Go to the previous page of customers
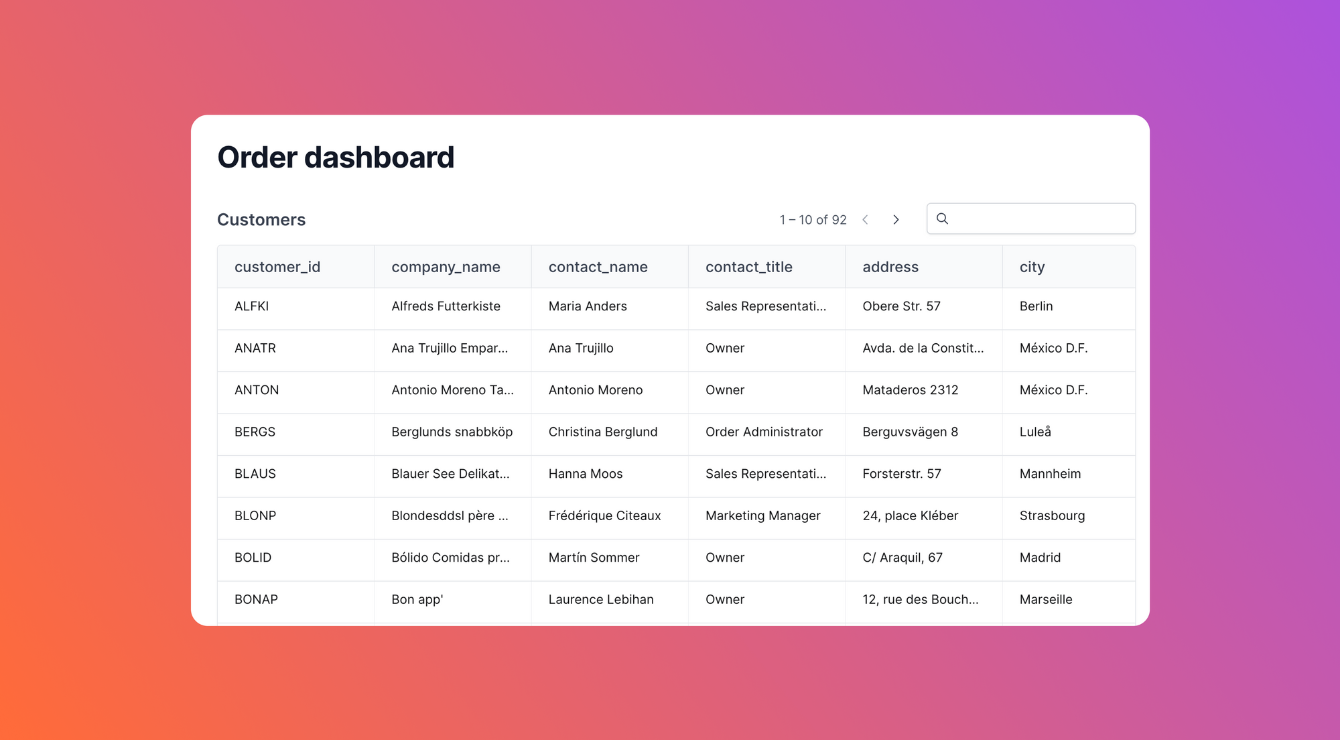The width and height of the screenshot is (1340, 740). click(865, 220)
